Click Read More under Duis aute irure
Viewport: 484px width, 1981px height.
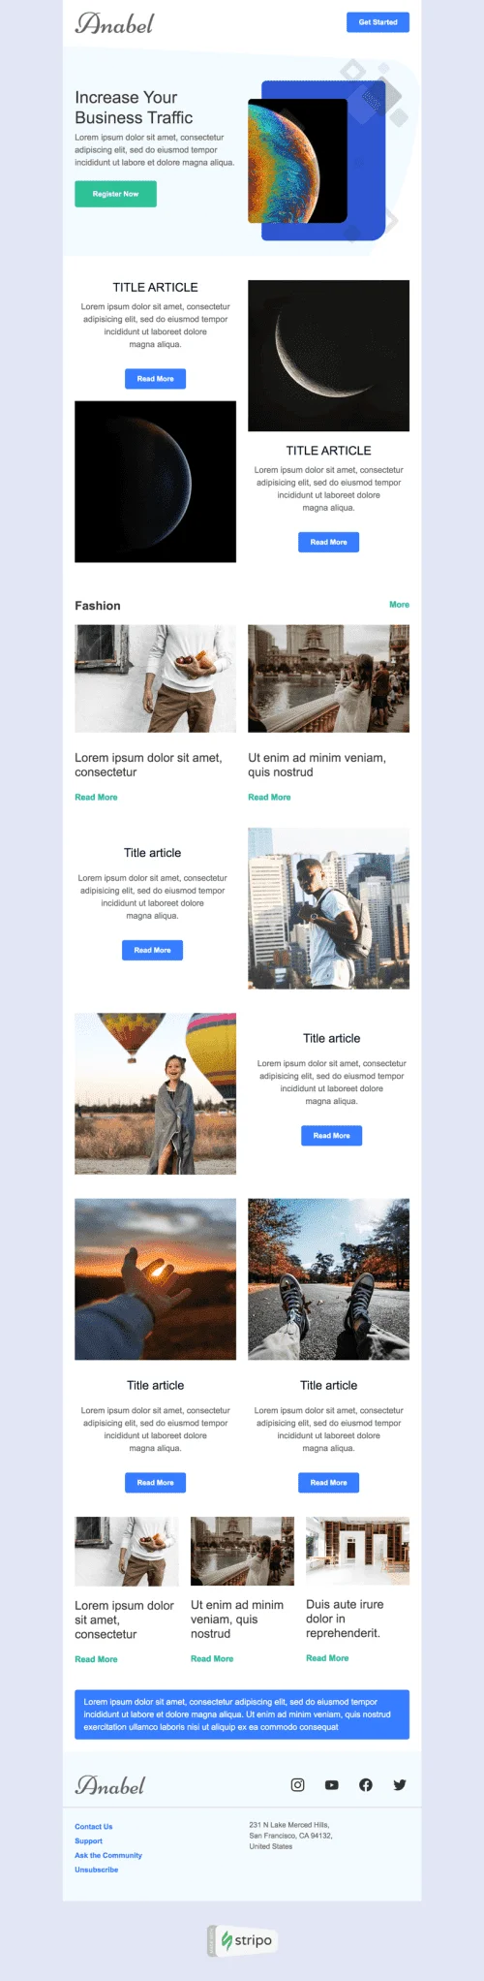[x=327, y=1657]
